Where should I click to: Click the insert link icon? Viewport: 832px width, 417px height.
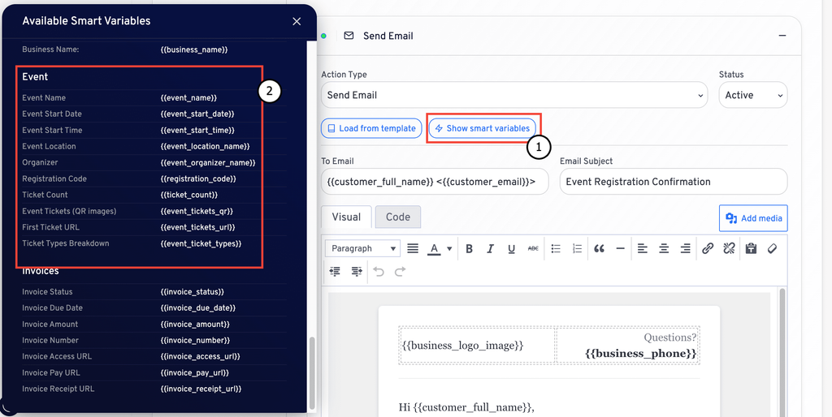708,248
